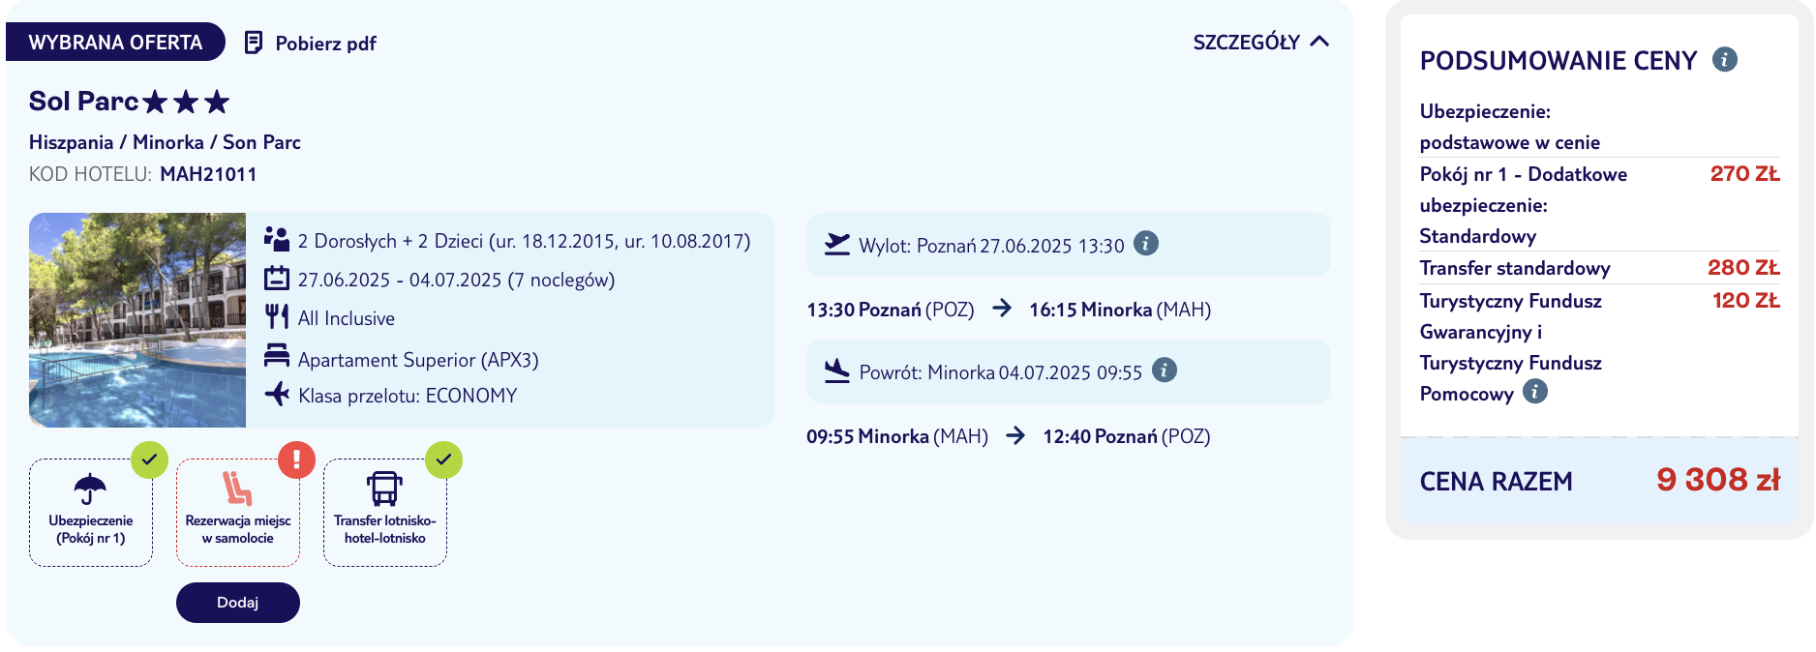Screen dimensions: 1816x652
Task: Toggle green checkmark on Transfer tile
Action: coord(444,459)
